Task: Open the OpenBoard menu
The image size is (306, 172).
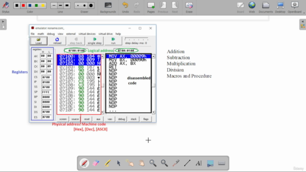Action: 295,7
